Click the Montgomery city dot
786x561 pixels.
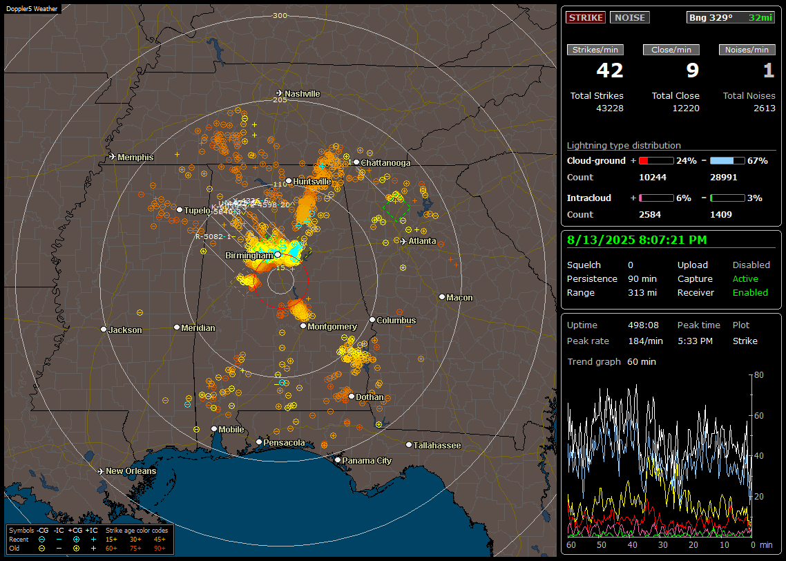click(x=303, y=326)
